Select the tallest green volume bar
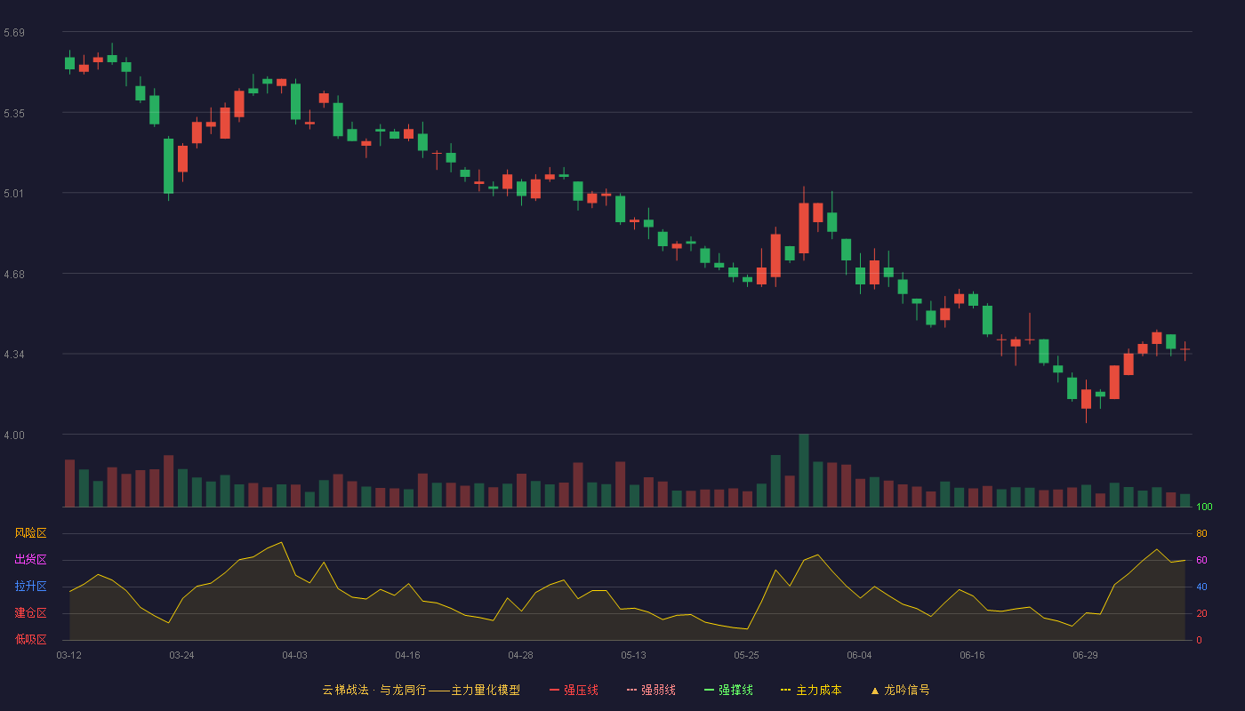 (x=804, y=470)
